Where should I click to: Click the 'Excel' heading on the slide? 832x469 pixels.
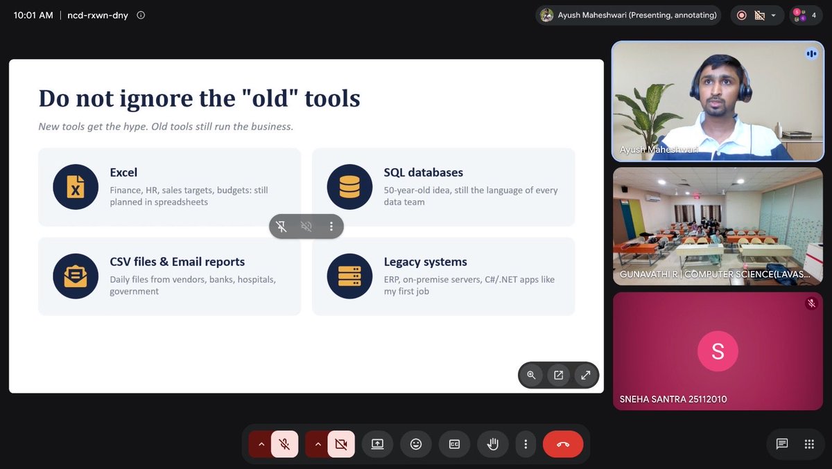coord(123,172)
